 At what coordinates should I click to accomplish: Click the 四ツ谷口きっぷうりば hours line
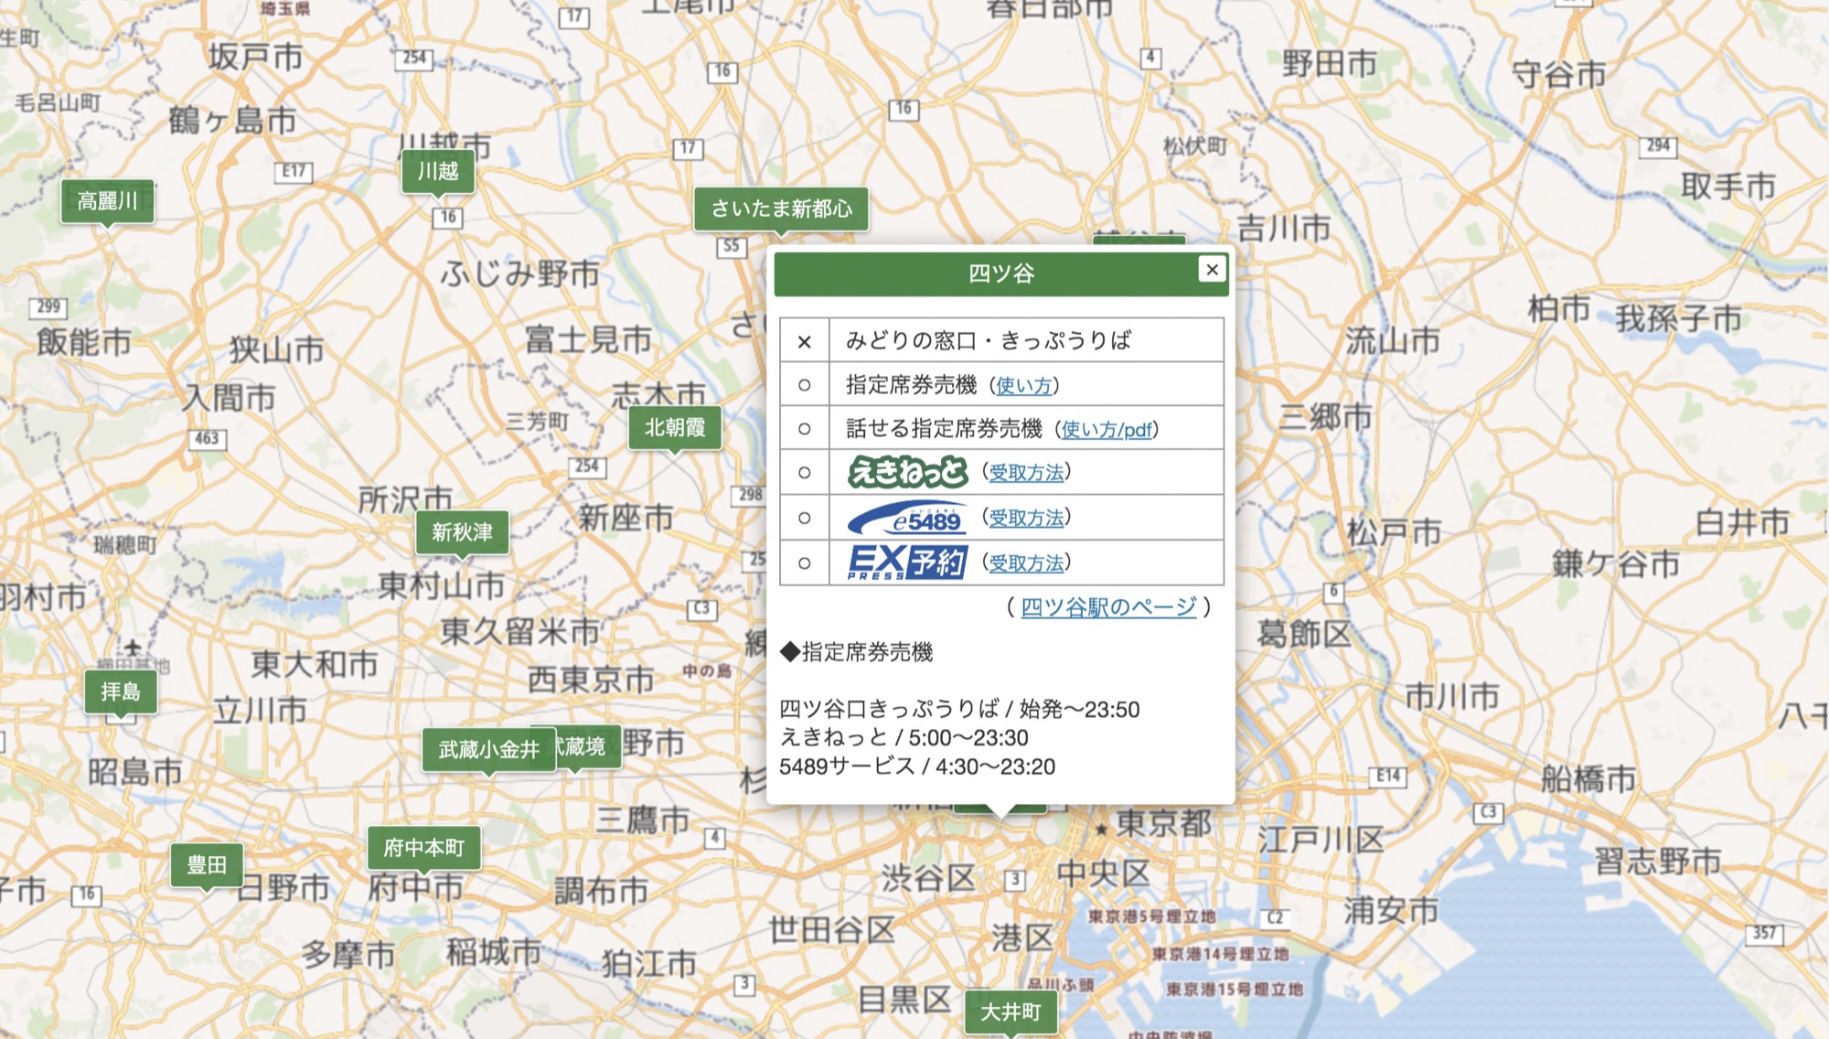[959, 709]
